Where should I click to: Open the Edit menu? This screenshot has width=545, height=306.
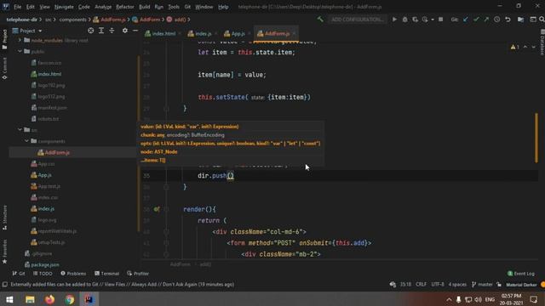pyautogui.click(x=31, y=7)
